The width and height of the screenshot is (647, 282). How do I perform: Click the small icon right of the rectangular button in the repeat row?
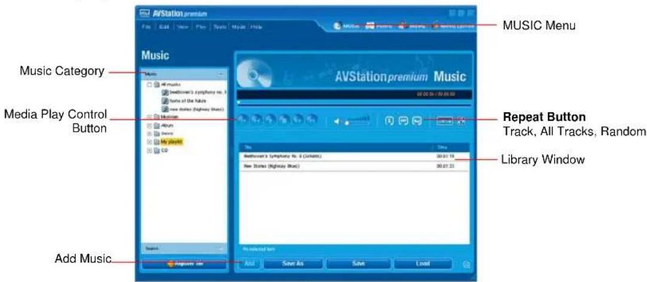462,121
